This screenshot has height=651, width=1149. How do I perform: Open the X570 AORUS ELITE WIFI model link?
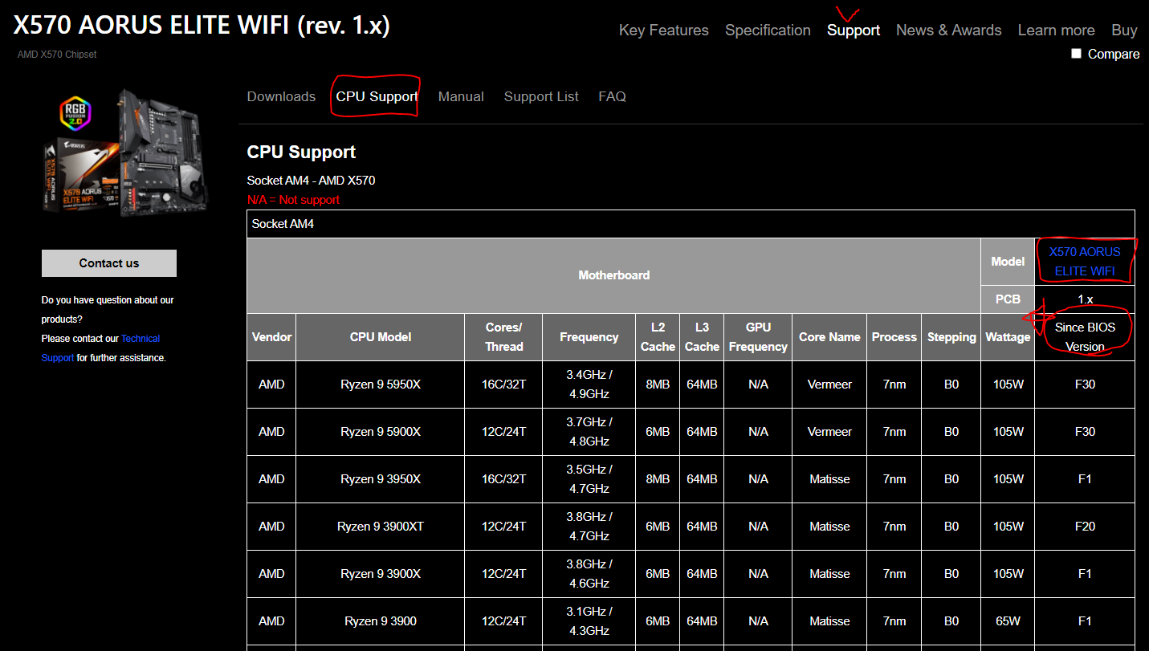(1085, 262)
